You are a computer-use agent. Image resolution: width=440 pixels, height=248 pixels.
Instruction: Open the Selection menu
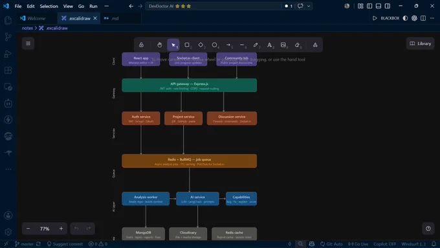pos(49,6)
